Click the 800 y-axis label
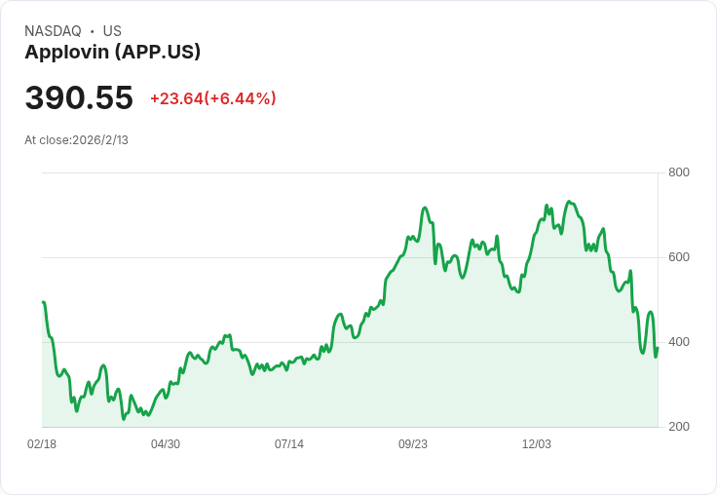The image size is (717, 495). (x=678, y=172)
